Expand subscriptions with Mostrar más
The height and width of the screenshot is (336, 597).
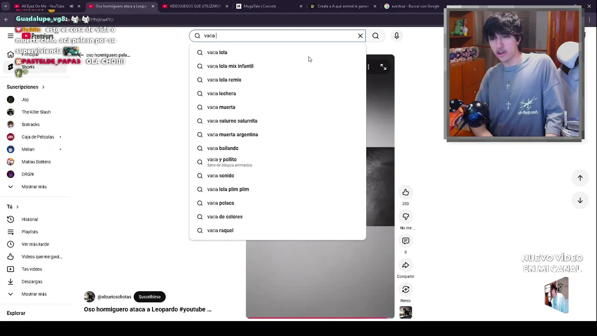(34, 187)
